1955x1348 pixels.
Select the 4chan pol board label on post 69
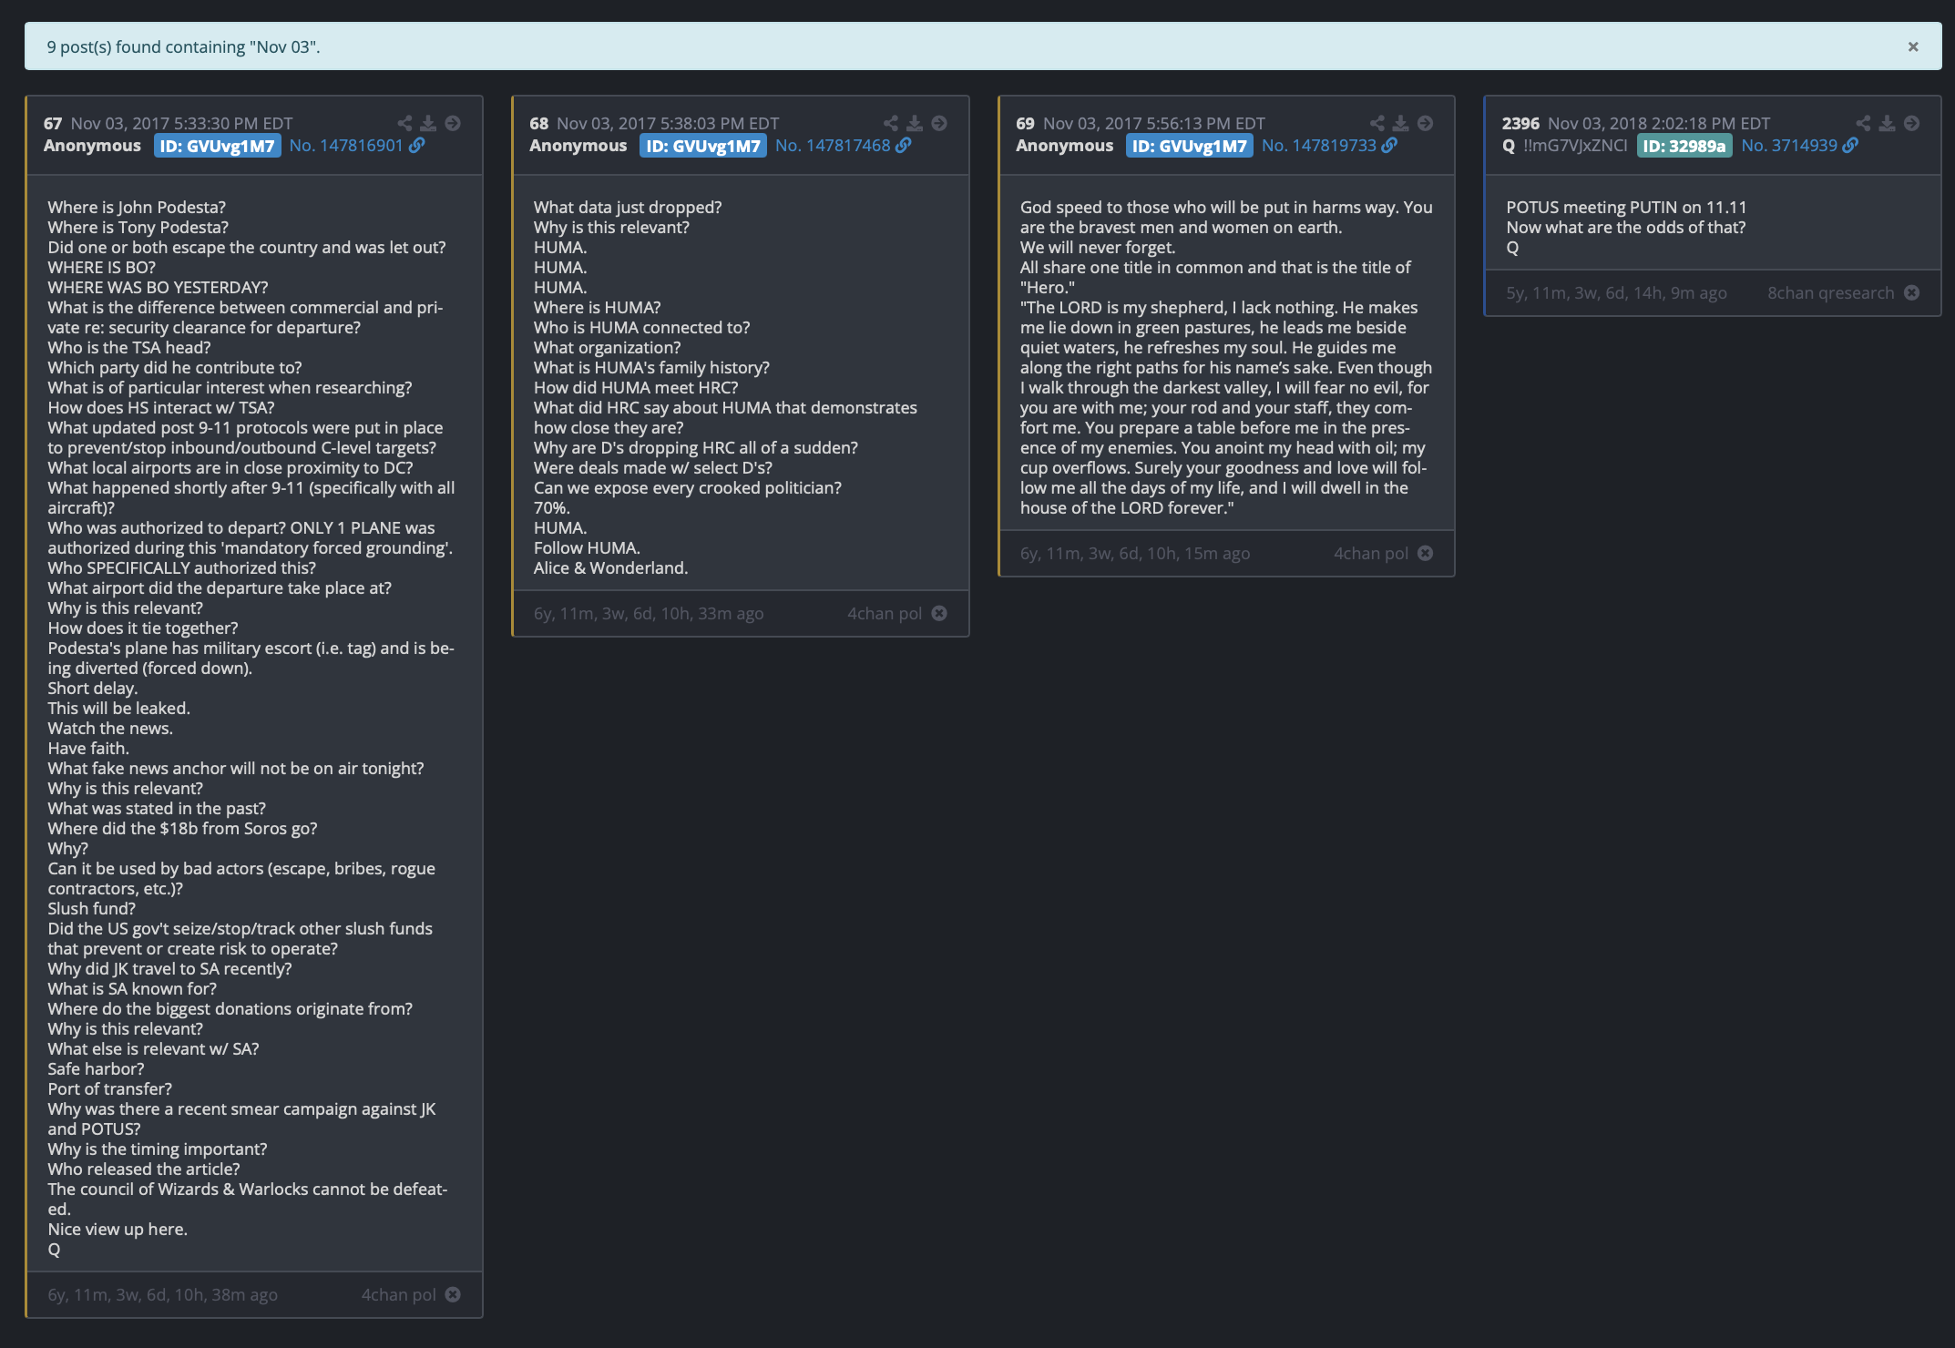[1371, 553]
